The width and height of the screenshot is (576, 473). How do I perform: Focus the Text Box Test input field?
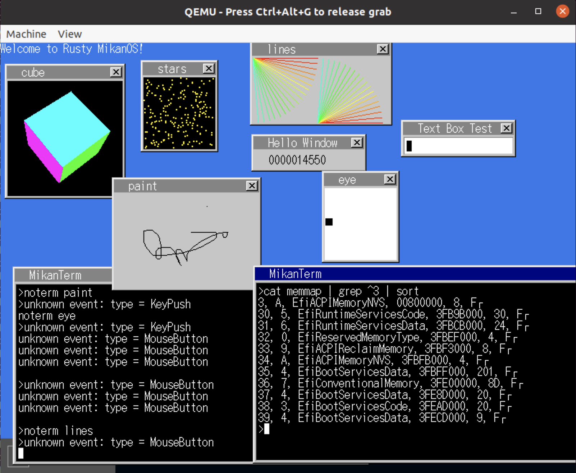click(x=458, y=146)
